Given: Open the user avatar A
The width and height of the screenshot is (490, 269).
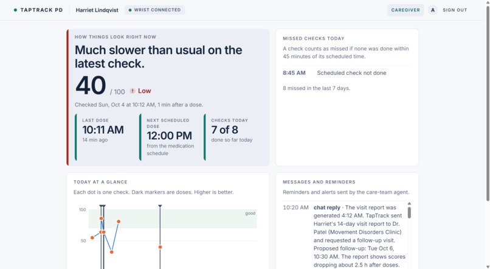Looking at the screenshot, I should 433,10.
